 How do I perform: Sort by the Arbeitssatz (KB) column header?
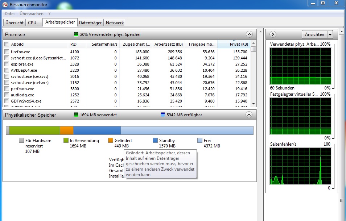click(x=169, y=44)
